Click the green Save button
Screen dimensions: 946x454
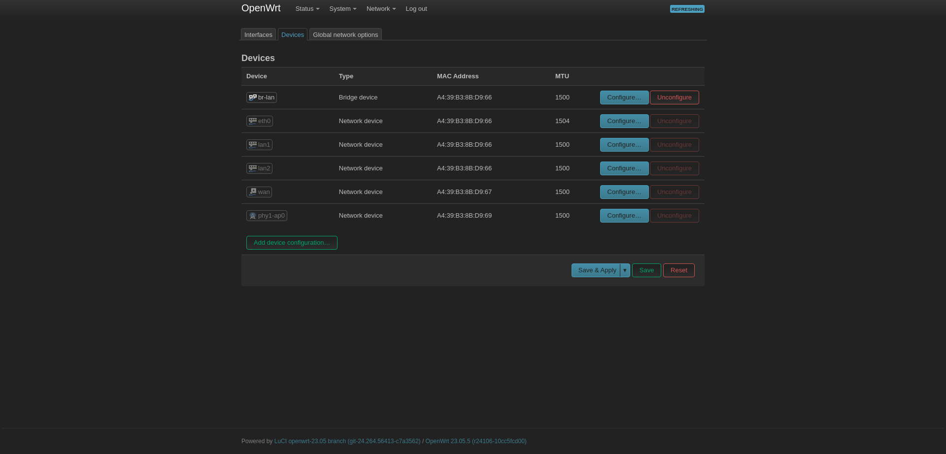point(646,270)
